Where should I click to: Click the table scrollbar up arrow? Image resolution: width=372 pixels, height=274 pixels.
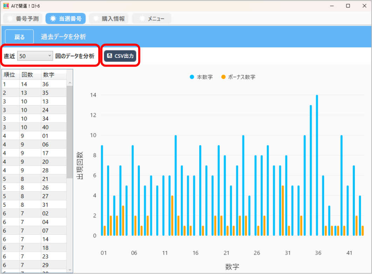pos(70,83)
